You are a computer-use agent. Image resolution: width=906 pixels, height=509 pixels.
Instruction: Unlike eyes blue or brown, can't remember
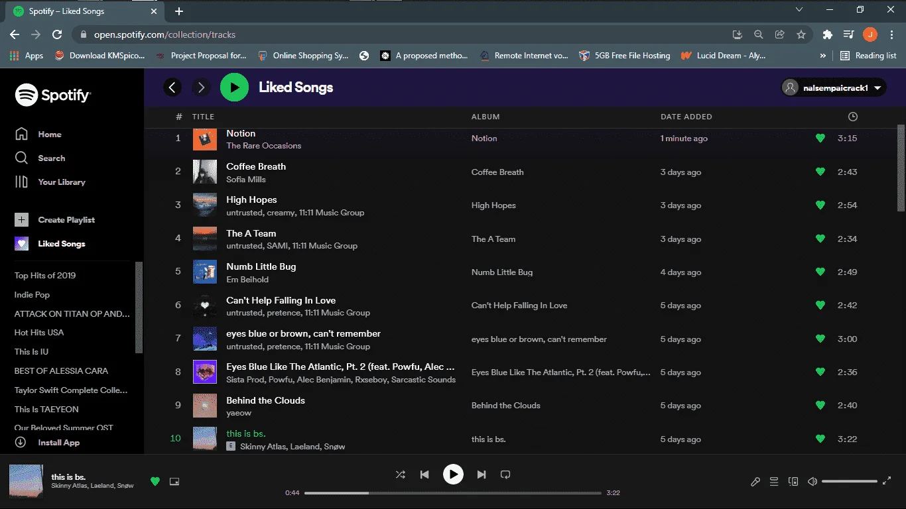[820, 339]
